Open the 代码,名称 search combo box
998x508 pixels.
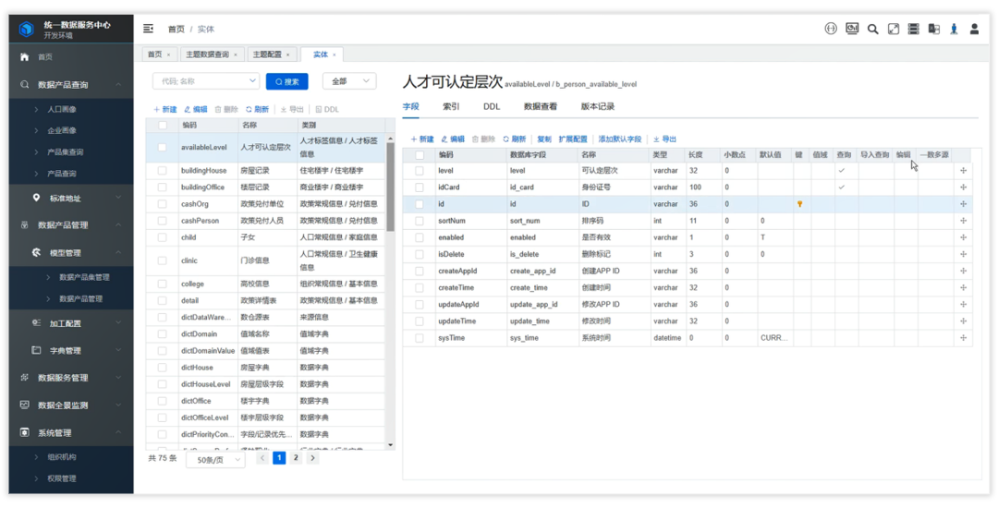point(206,81)
